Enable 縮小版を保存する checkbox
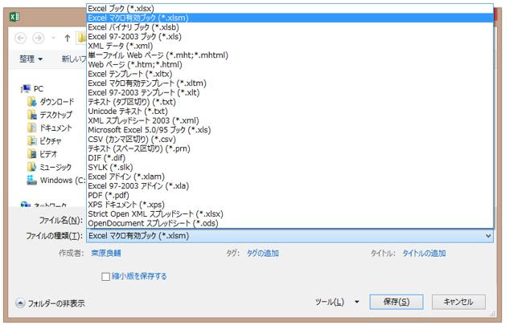Image resolution: width=509 pixels, height=325 pixels. [x=105, y=276]
